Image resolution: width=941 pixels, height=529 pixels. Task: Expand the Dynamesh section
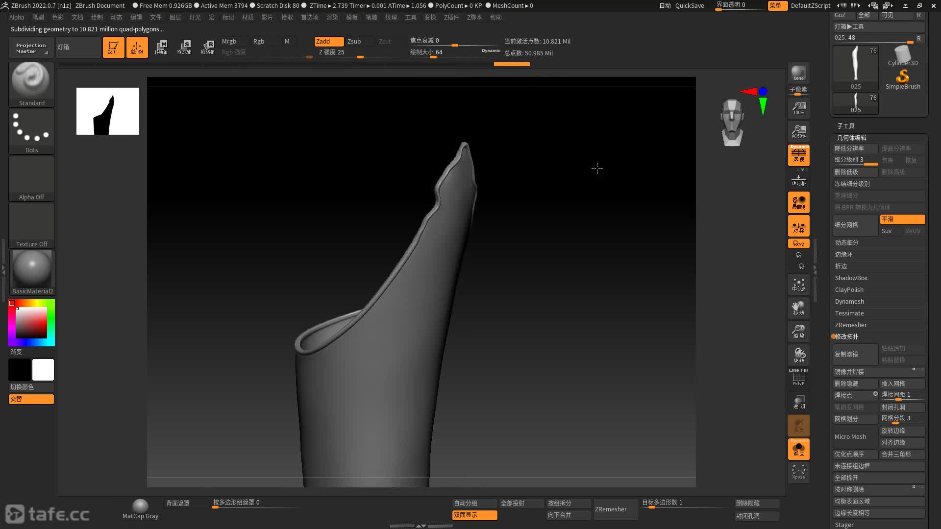click(849, 301)
